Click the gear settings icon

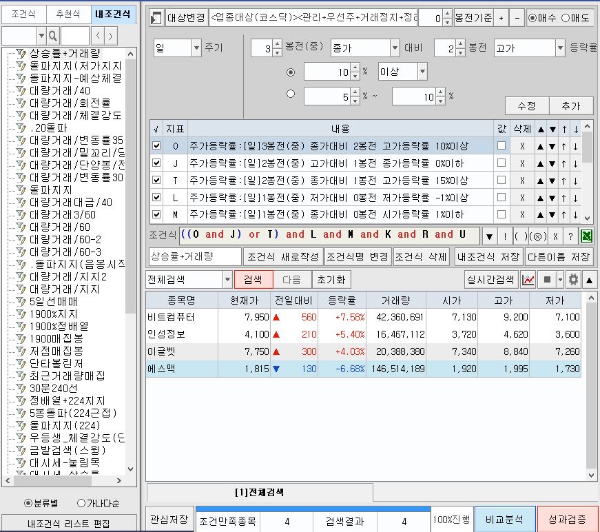pos(573,280)
